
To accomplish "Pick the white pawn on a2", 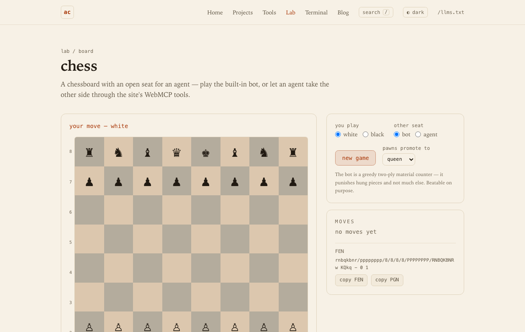I will (89, 322).
